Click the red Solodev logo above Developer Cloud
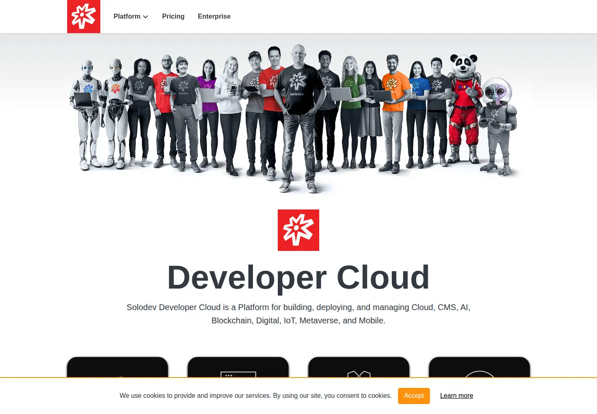The height and width of the screenshot is (414, 597). [298, 230]
